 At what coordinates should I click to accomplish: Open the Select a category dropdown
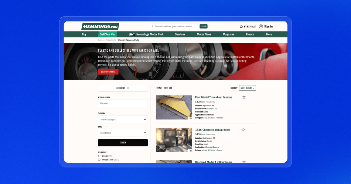tap(123, 119)
